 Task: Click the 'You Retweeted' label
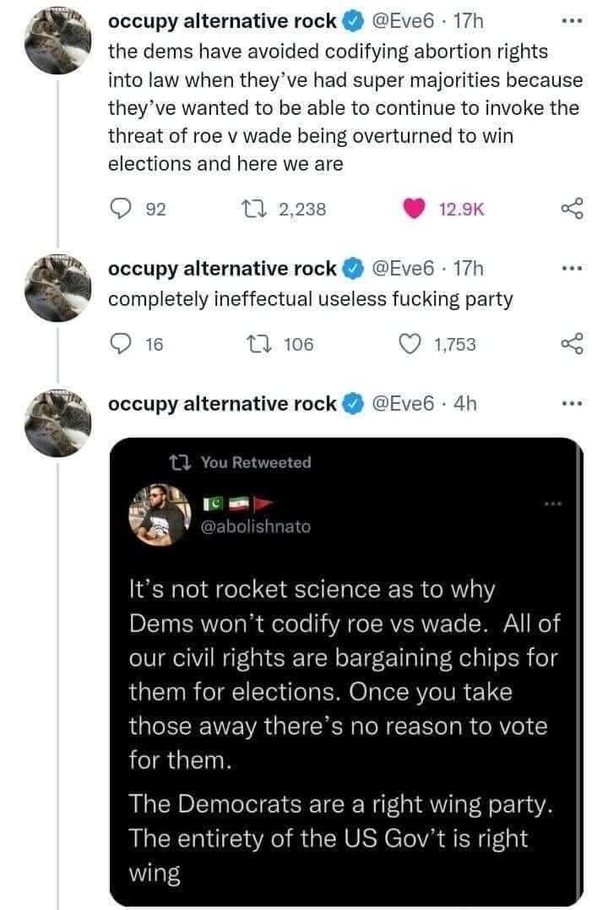[x=270, y=462]
